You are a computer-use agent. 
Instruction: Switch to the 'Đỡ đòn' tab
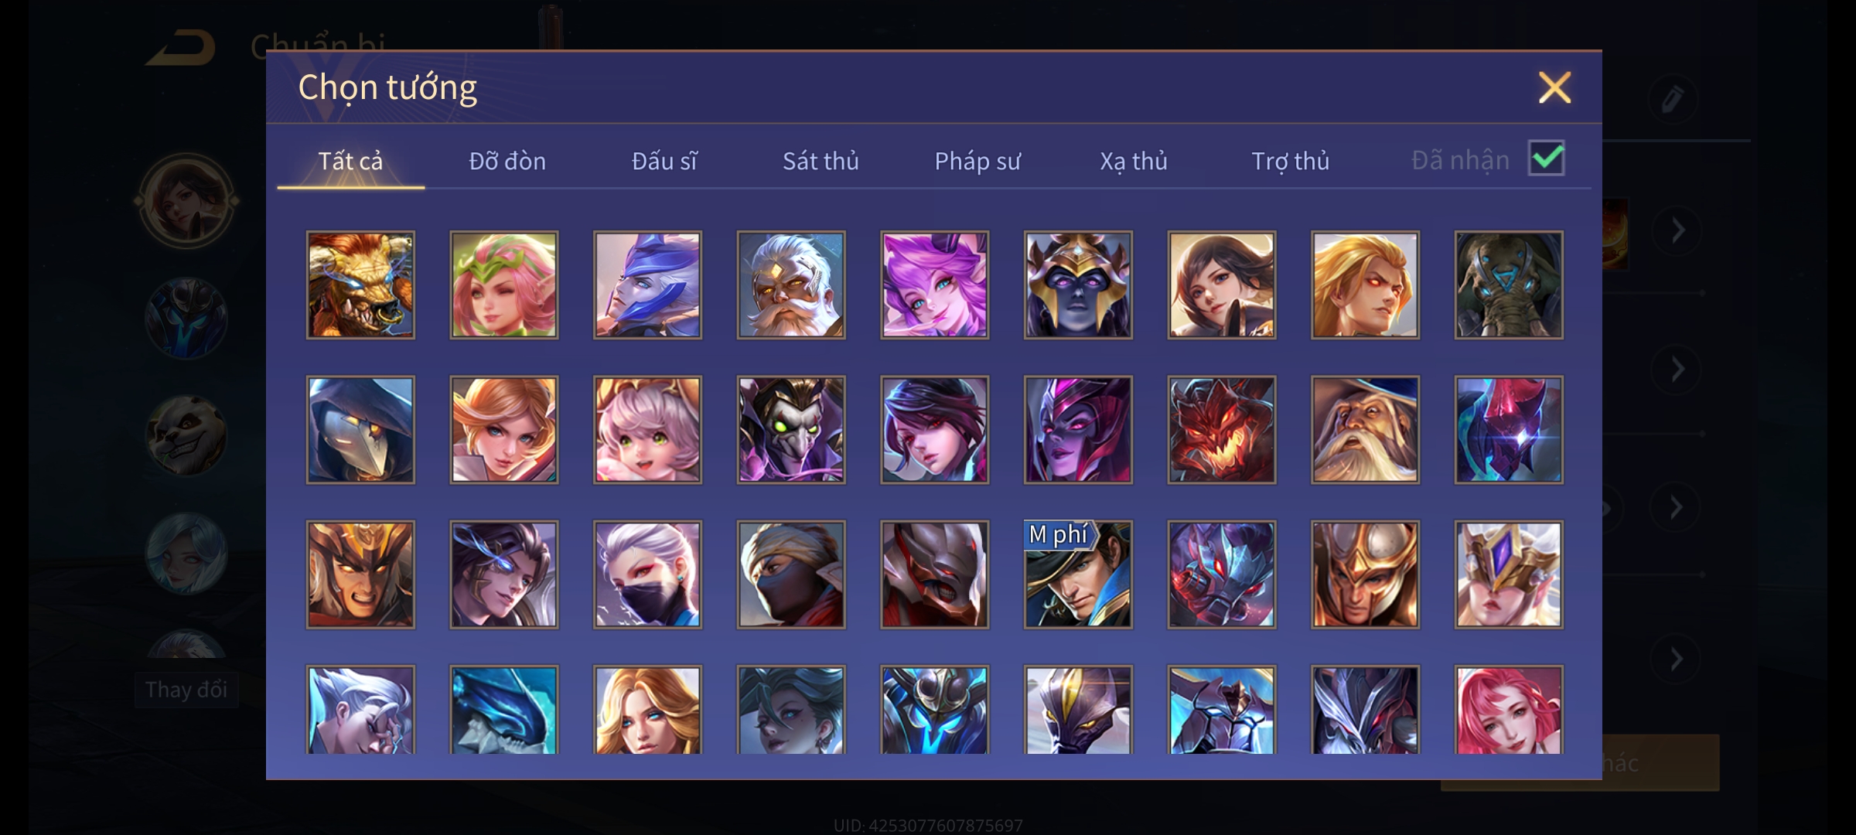(x=507, y=161)
